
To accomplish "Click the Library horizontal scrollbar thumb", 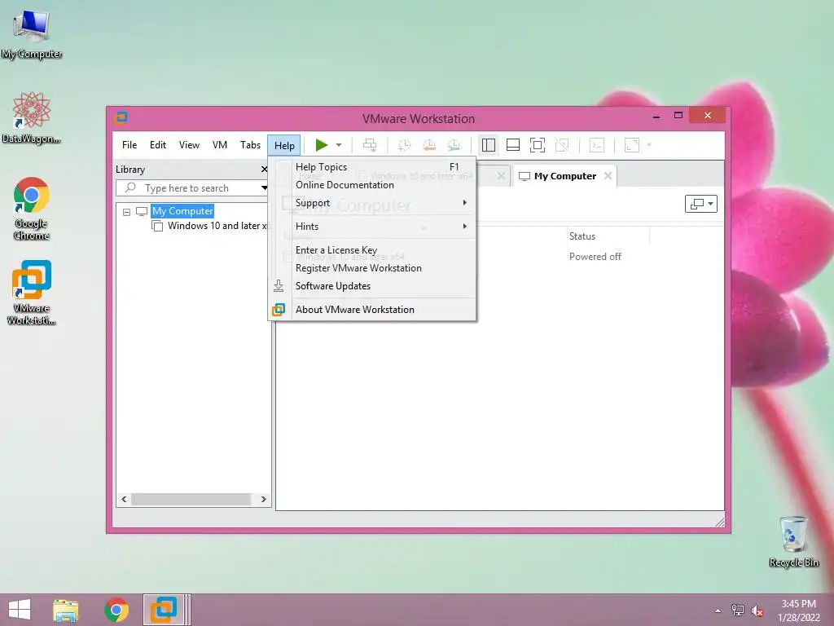I will [x=191, y=500].
